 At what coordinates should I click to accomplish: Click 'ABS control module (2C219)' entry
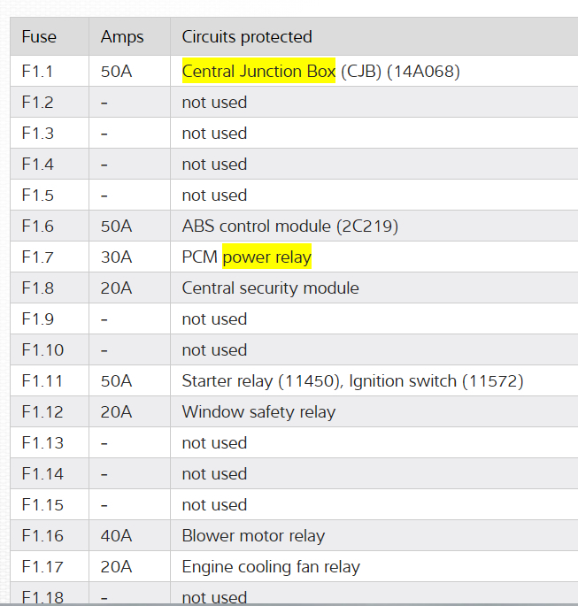pos(289,226)
